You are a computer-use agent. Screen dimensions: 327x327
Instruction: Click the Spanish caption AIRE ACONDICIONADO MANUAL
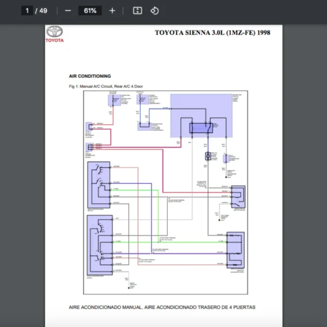[x=162, y=307]
